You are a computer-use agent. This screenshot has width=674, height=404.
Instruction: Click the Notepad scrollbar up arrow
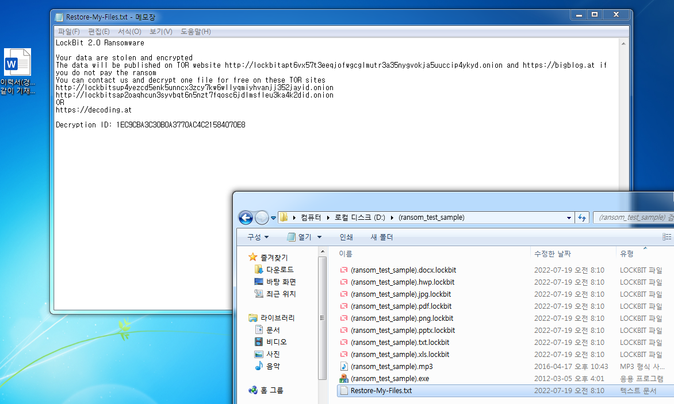pos(623,44)
